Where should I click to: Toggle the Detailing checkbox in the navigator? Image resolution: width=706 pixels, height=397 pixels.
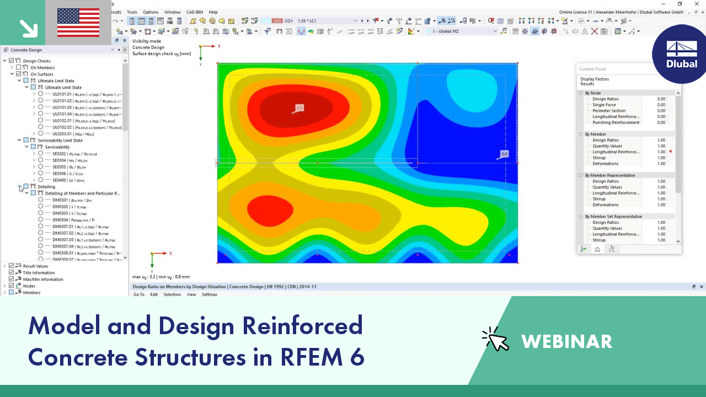(25, 186)
